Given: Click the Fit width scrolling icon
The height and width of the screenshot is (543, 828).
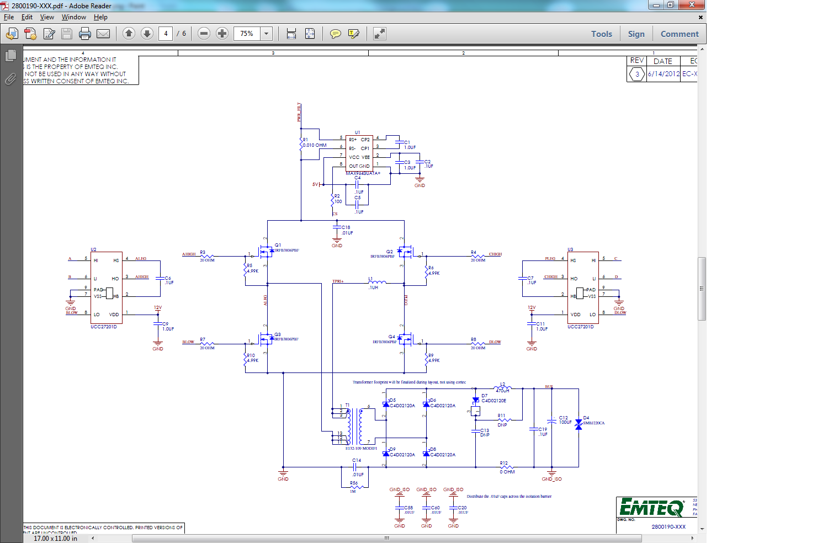Looking at the screenshot, I should [x=291, y=34].
